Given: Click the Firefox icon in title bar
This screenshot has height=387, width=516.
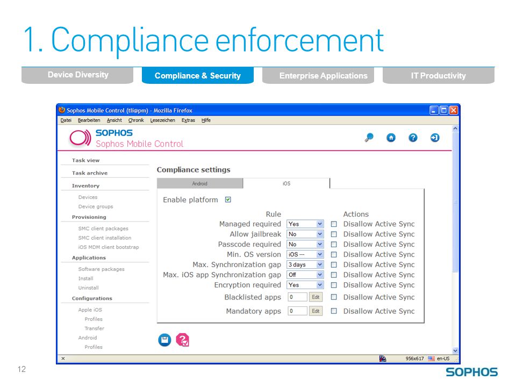Looking at the screenshot, I should (62, 110).
